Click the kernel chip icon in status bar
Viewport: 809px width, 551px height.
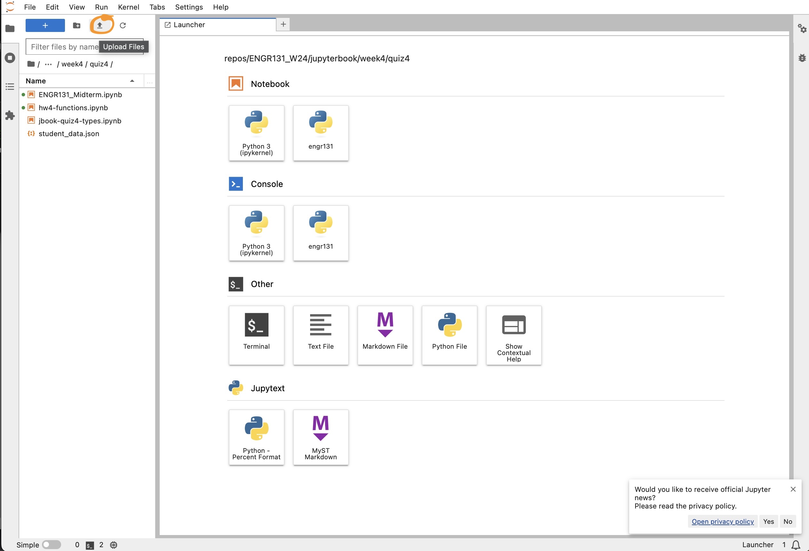click(114, 545)
